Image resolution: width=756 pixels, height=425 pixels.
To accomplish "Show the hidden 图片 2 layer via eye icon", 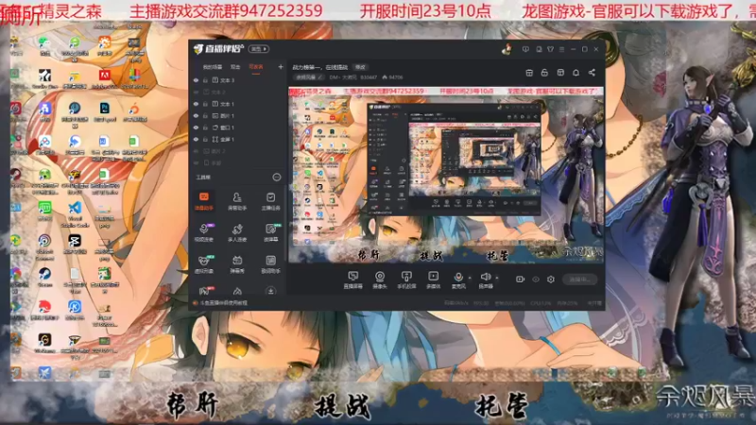I will (x=196, y=151).
